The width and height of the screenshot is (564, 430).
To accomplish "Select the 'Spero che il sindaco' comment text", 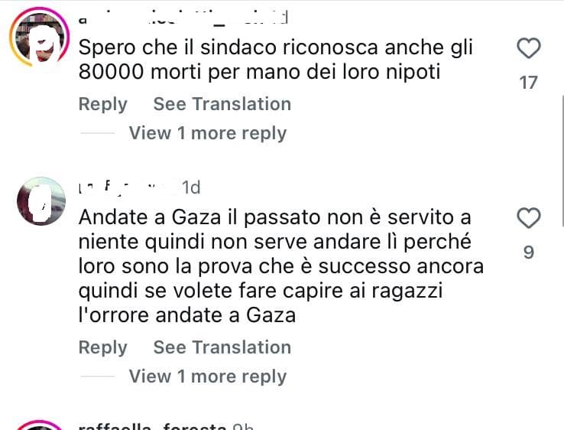I will point(276,60).
